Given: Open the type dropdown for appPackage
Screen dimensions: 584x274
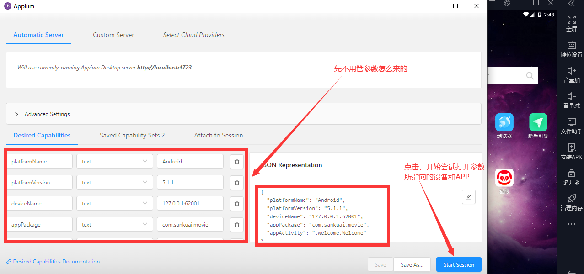Looking at the screenshot, I should pos(114,224).
